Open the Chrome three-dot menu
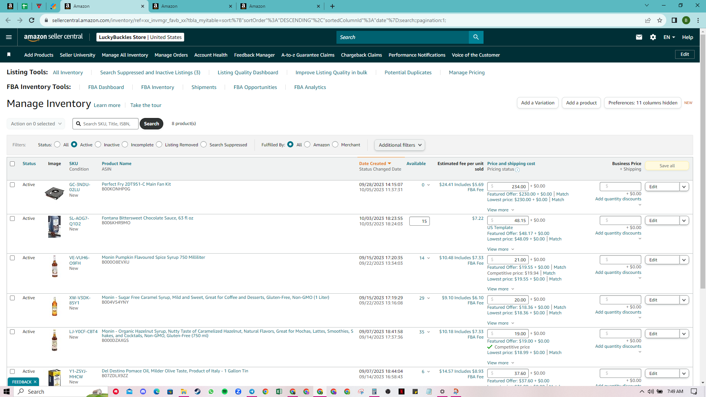 point(698,20)
